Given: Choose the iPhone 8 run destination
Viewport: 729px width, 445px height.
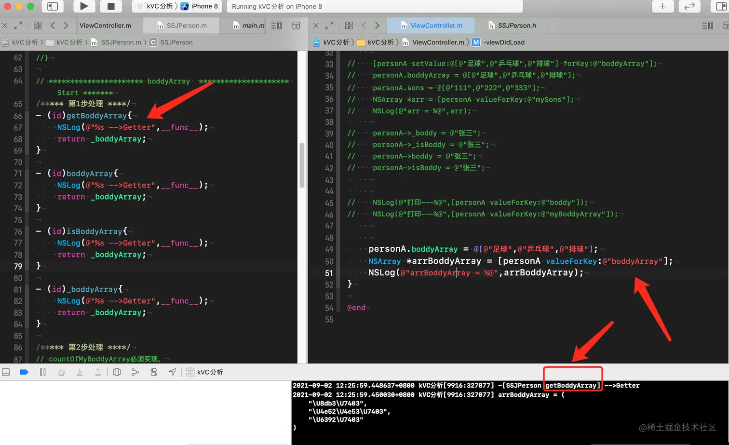Looking at the screenshot, I should coord(200,6).
